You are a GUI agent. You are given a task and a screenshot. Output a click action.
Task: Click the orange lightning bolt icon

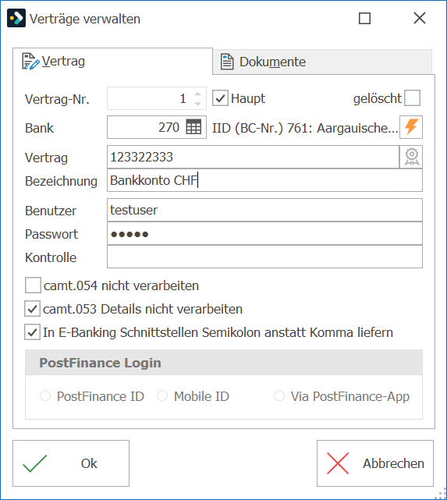(x=411, y=127)
